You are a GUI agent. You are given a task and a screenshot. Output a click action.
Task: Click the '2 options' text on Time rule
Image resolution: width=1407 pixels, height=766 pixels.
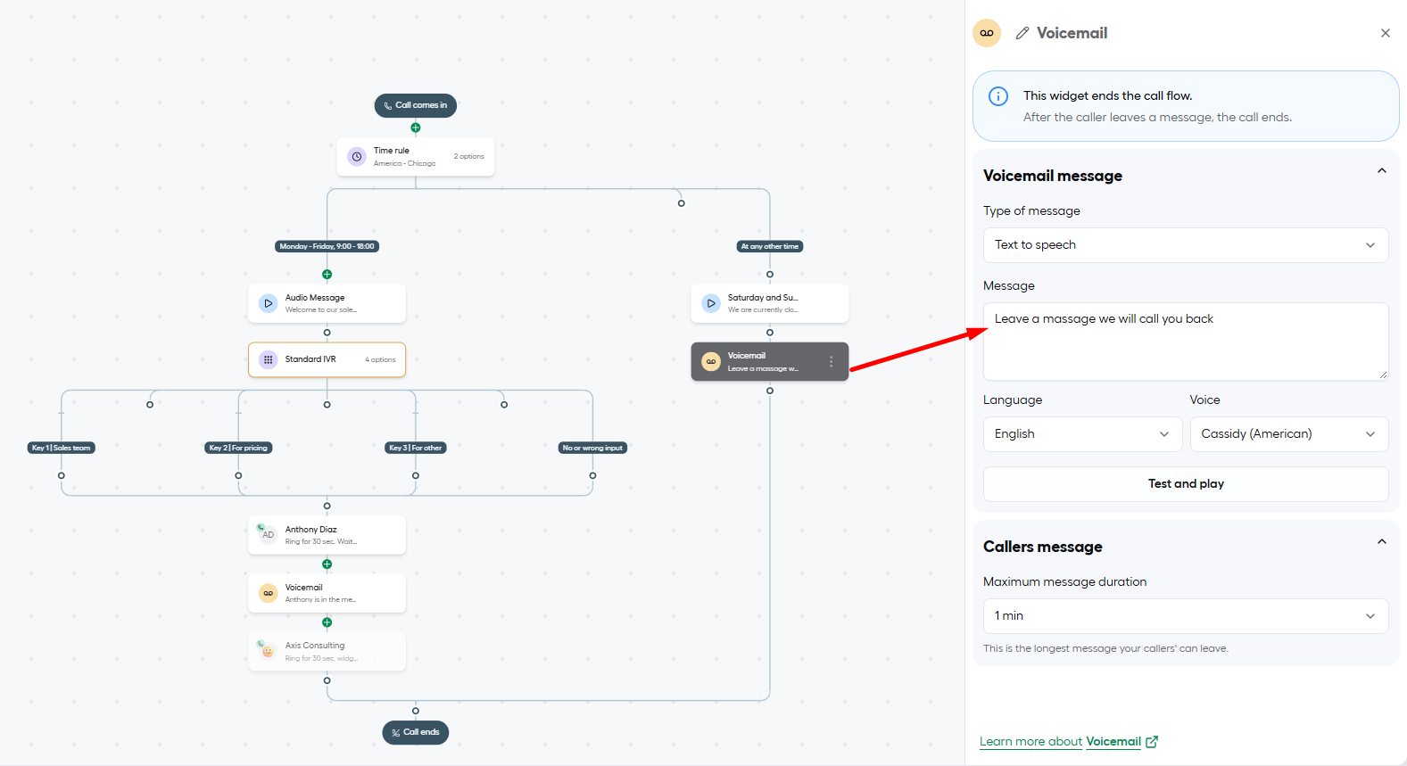pos(469,157)
